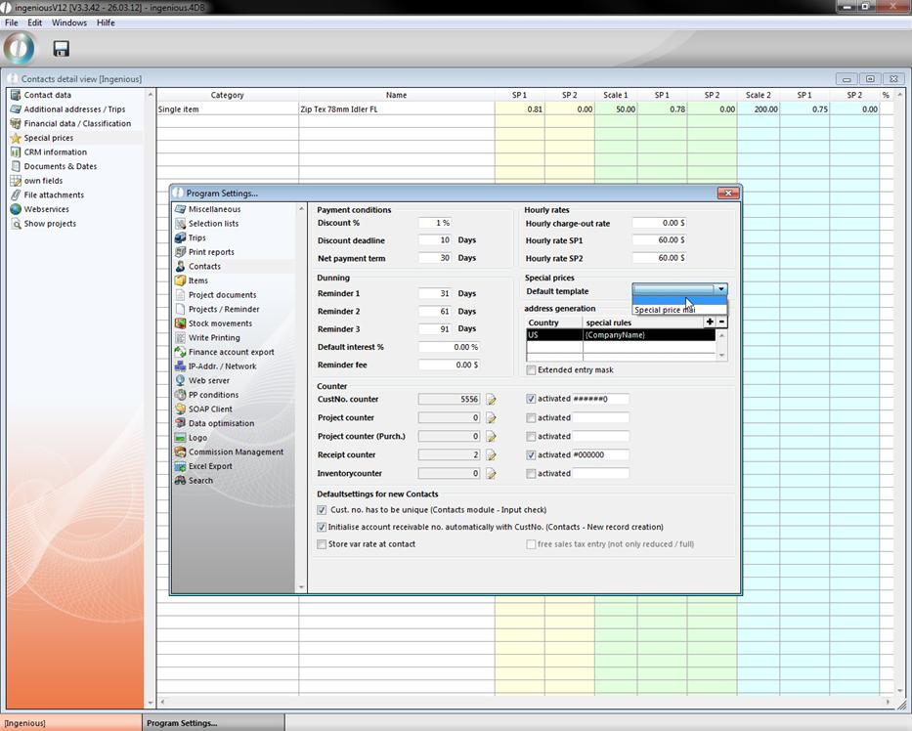
Task: Expand the Default template dropdown arrow
Action: [x=720, y=289]
